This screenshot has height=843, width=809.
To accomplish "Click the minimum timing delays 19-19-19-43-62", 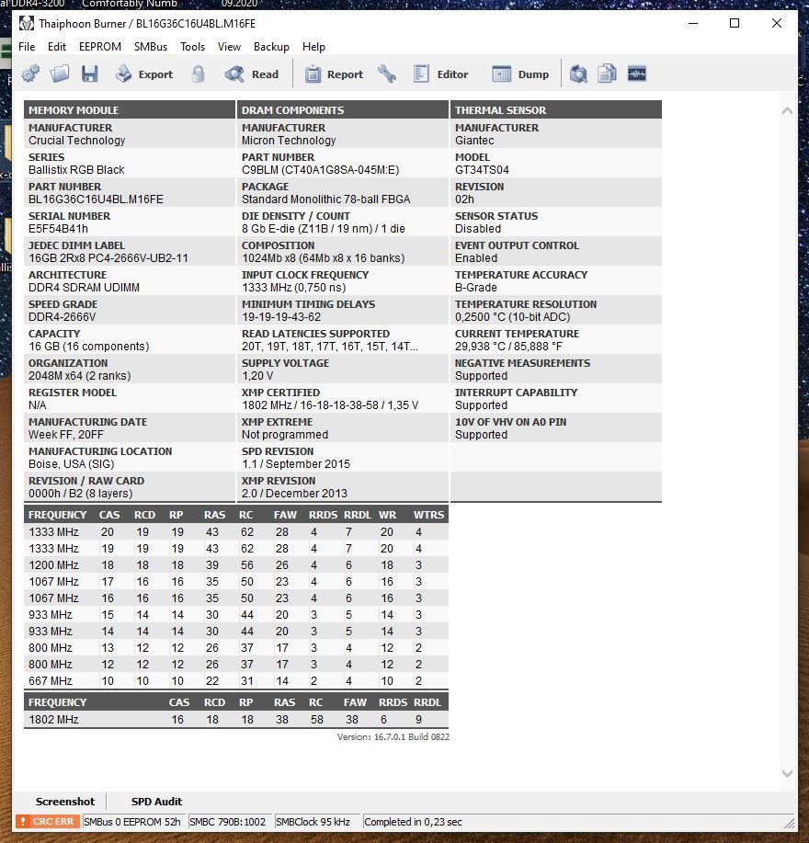I will click(281, 316).
